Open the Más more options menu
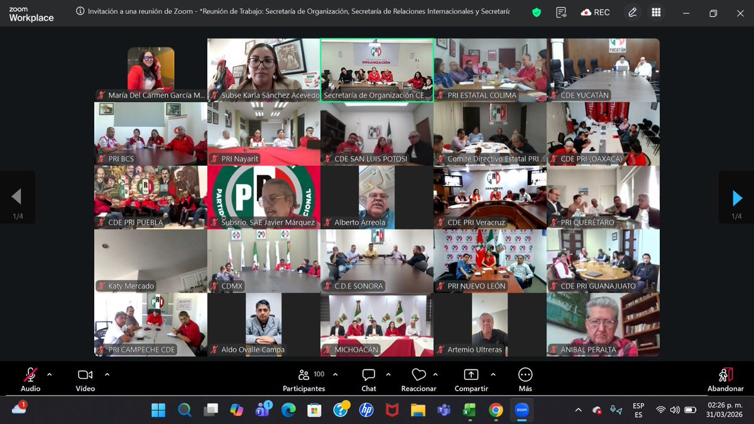Image resolution: width=754 pixels, height=424 pixels. point(525,379)
